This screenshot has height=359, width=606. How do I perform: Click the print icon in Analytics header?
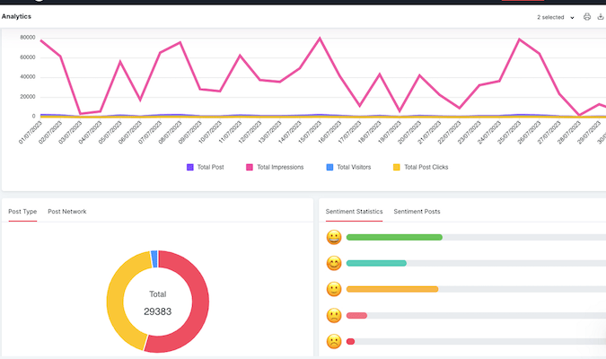587,17
